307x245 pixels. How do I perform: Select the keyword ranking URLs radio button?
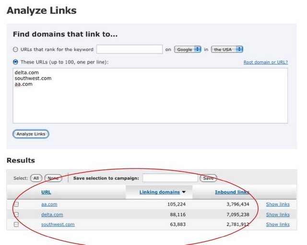(x=15, y=49)
